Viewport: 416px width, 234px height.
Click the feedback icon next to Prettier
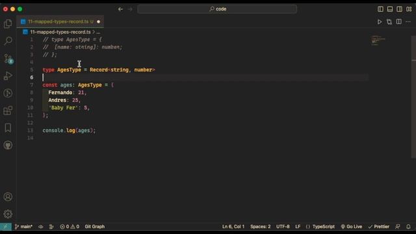point(397,227)
